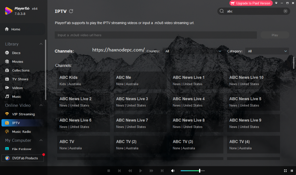The height and width of the screenshot is (175, 296).
Task: Open the Category dropdown
Action: (267, 51)
